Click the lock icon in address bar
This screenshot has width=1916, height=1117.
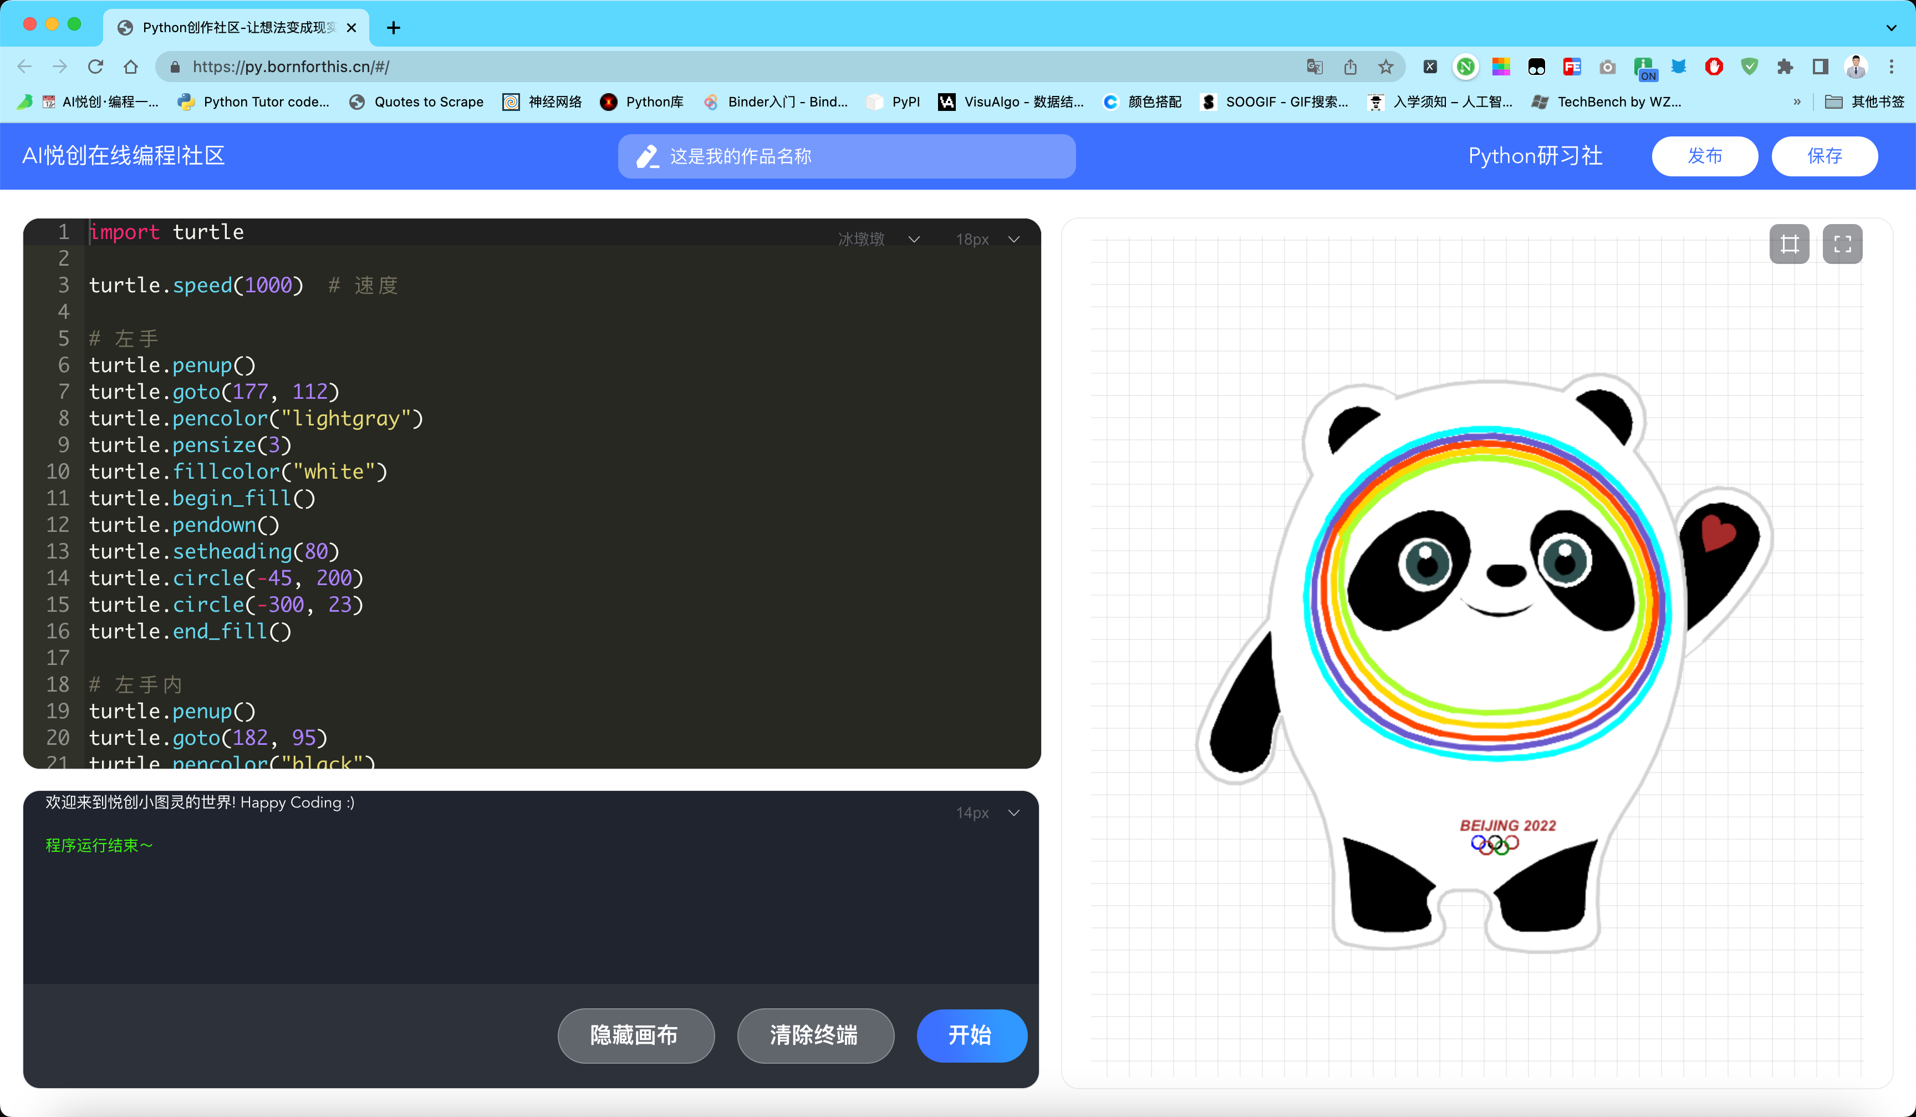[175, 67]
